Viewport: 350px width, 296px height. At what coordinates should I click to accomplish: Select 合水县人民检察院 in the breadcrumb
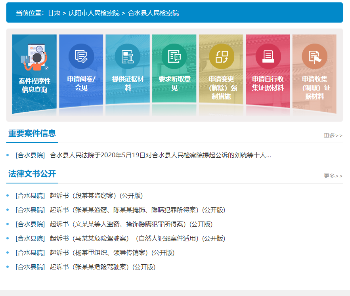[x=154, y=13]
